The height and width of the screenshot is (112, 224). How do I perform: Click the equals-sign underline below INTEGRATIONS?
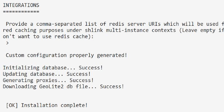[21, 11]
